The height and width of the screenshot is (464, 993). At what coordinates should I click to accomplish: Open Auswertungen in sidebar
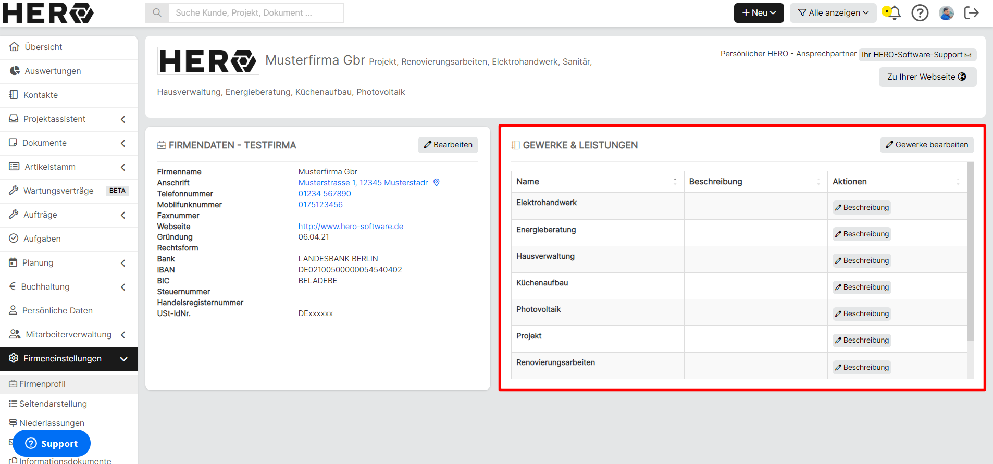pos(69,71)
